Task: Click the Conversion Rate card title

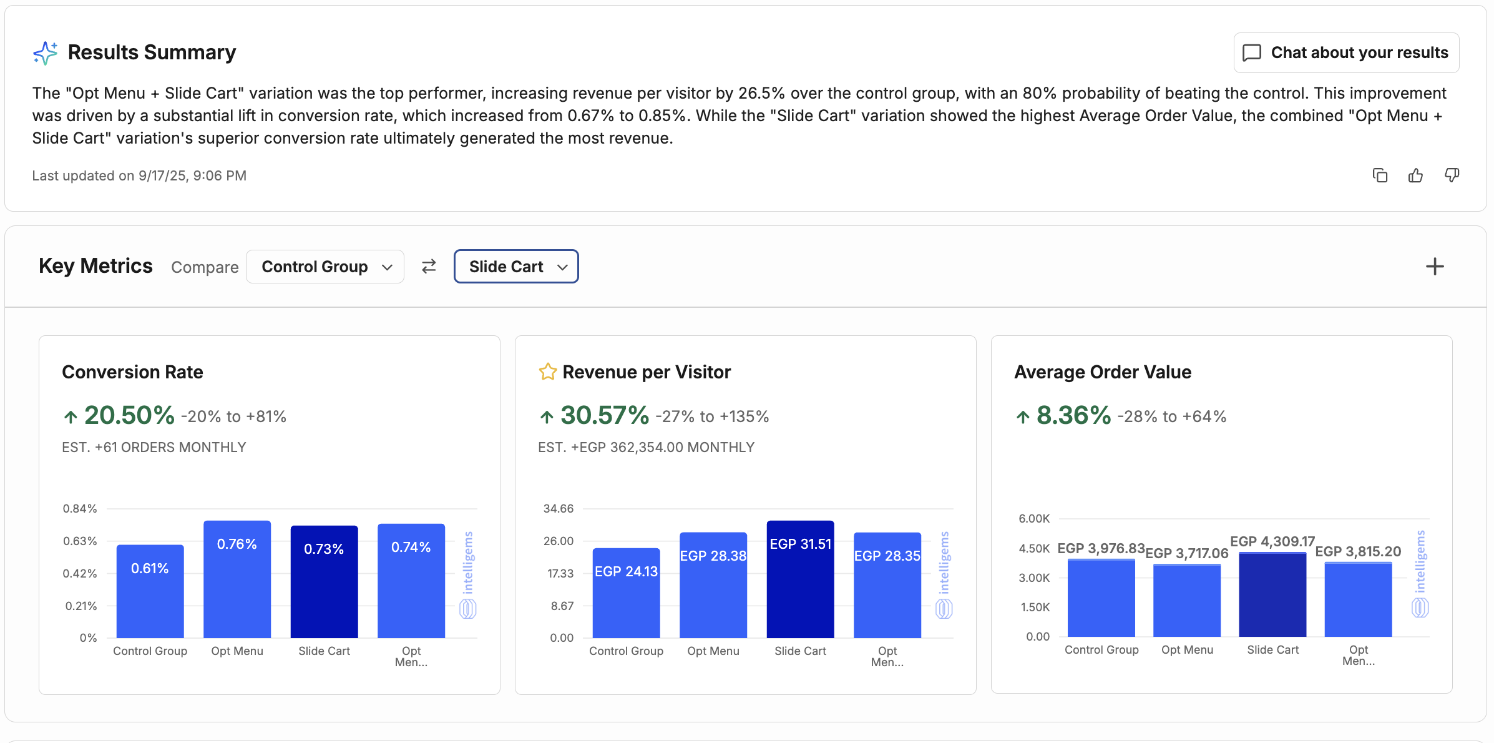Action: click(x=132, y=372)
